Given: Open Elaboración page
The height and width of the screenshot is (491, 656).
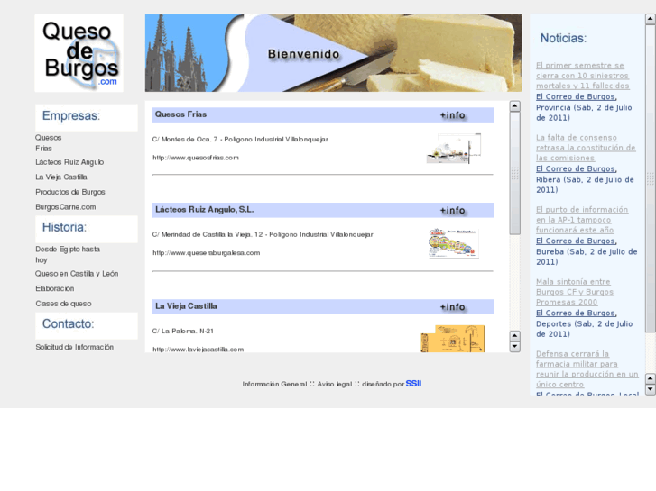Looking at the screenshot, I should (x=55, y=289).
